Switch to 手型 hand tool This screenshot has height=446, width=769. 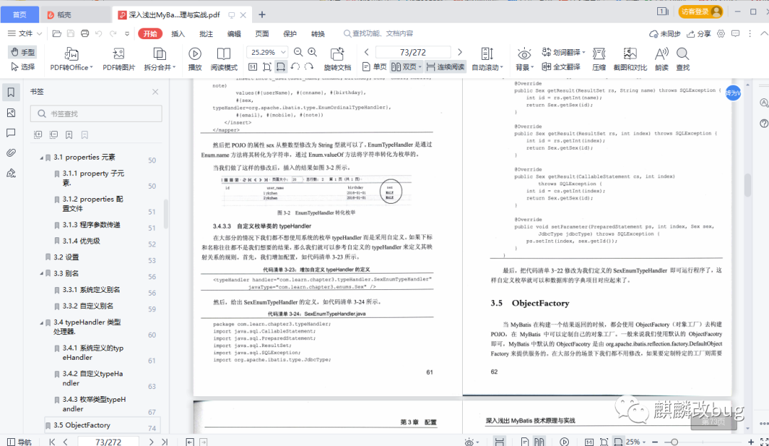[23, 52]
